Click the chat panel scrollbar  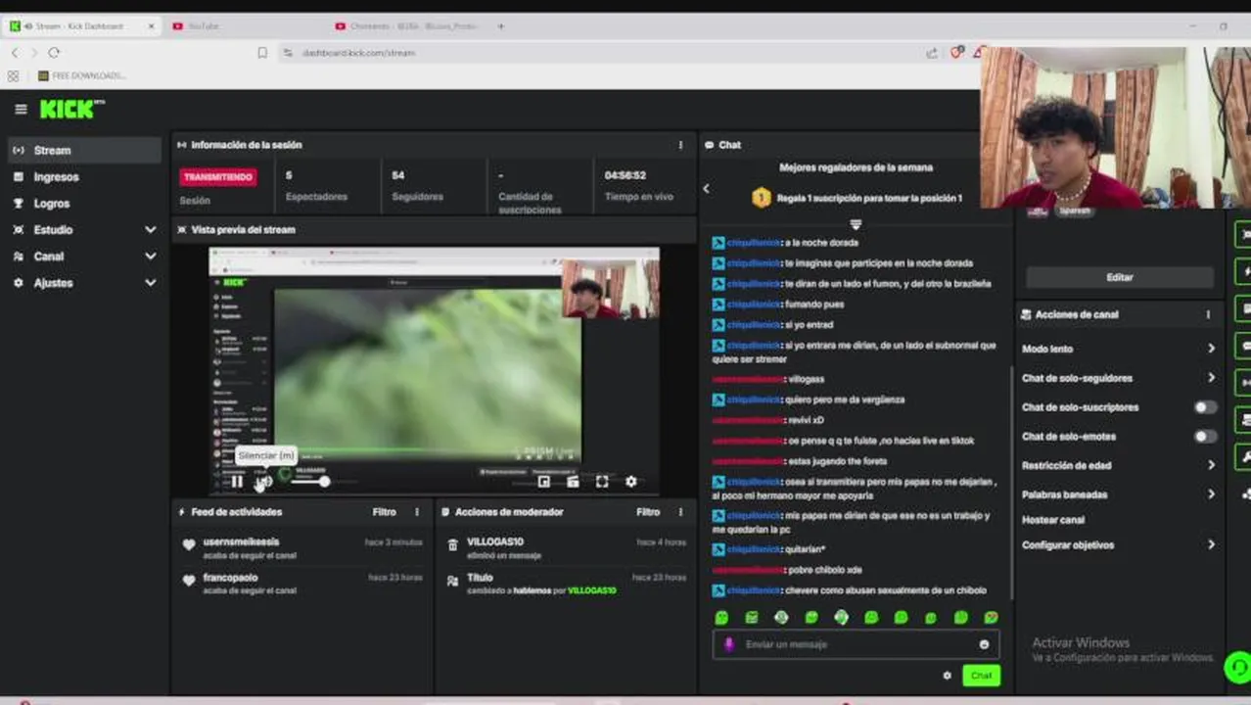coord(1012,483)
